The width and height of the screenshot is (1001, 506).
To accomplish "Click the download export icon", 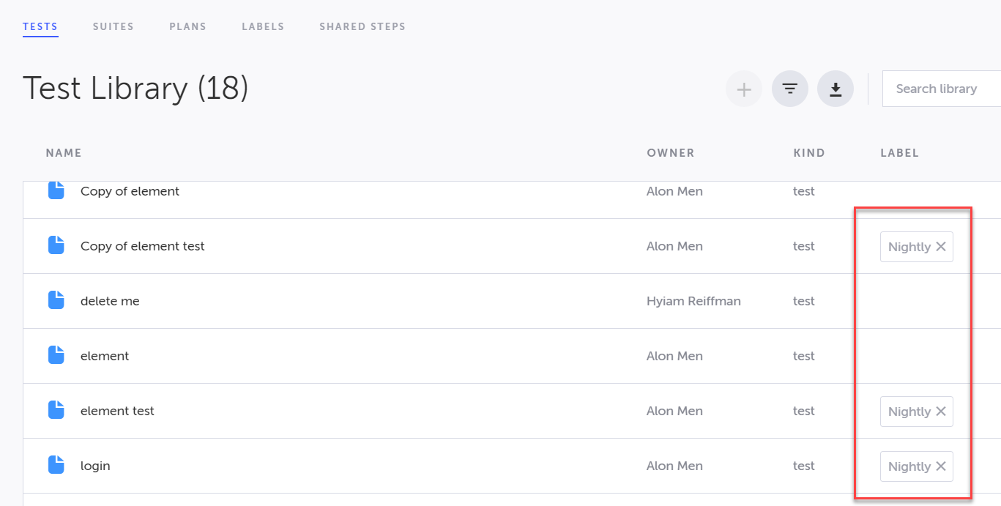I will [836, 89].
